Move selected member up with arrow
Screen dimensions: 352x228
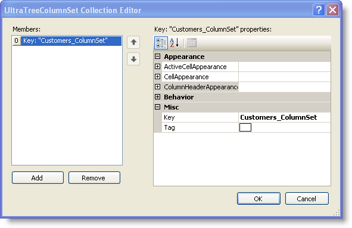[x=133, y=42]
